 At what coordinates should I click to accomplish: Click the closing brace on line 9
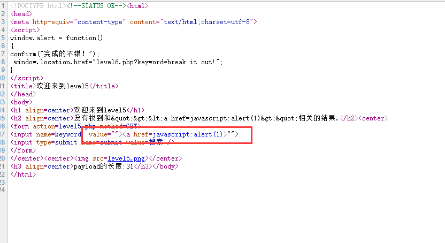tap(12, 70)
